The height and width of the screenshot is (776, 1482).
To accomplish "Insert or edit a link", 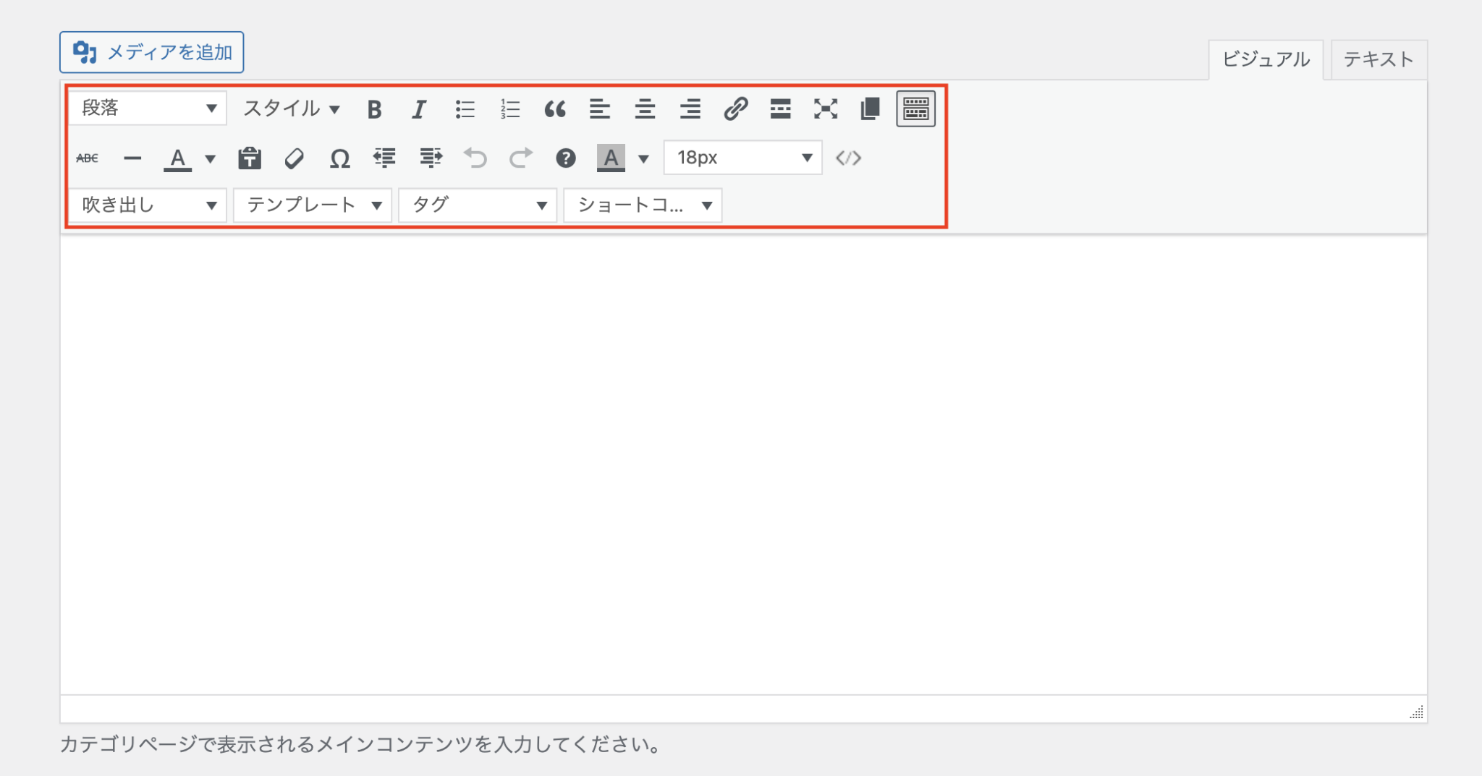I will [735, 109].
